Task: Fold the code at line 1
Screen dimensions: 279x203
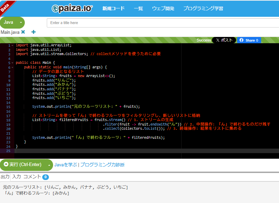Action: point(13,45)
